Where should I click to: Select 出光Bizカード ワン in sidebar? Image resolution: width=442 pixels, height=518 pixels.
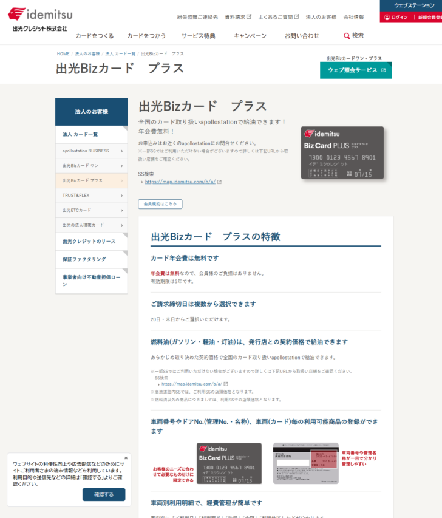coord(92,166)
